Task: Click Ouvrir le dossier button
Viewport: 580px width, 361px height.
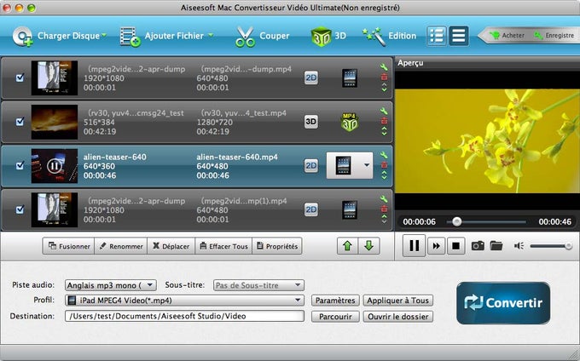Action: [x=398, y=317]
